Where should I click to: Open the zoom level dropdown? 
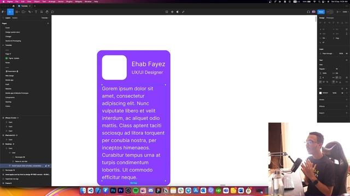(345, 12)
